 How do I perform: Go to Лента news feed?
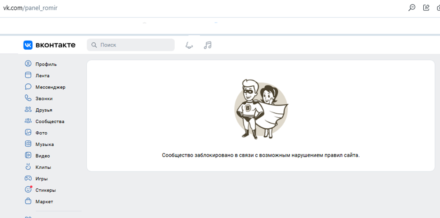[42, 76]
